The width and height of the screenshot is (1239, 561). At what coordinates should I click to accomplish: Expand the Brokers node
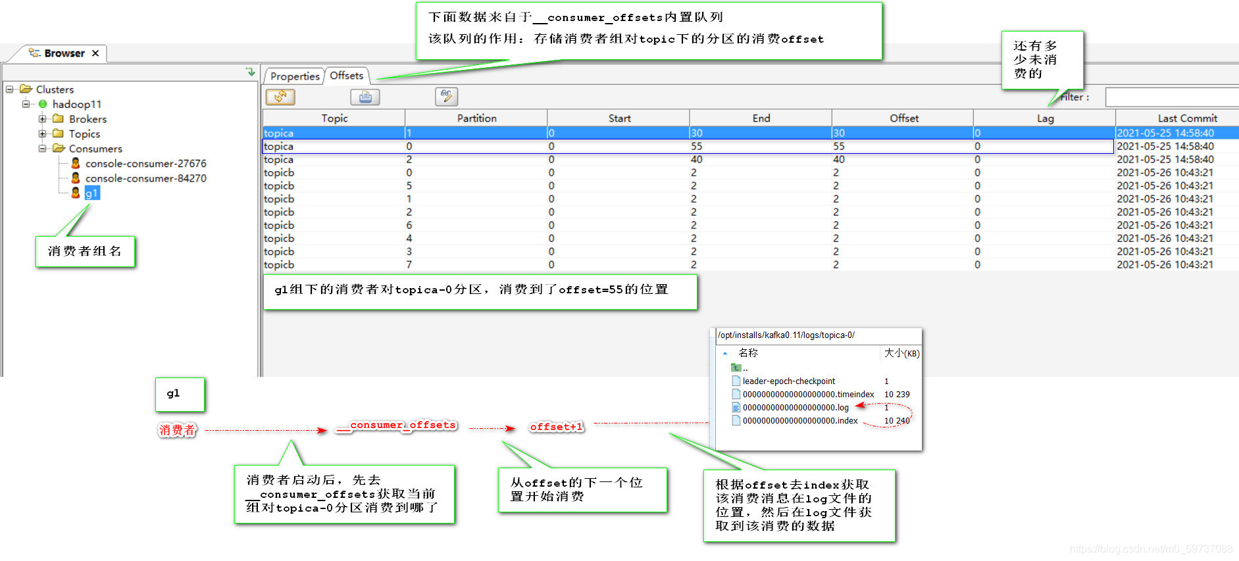[43, 119]
